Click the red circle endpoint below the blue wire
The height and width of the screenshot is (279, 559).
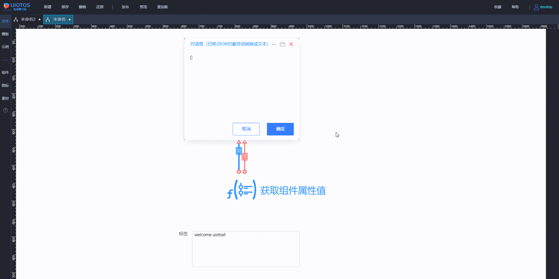239,172
